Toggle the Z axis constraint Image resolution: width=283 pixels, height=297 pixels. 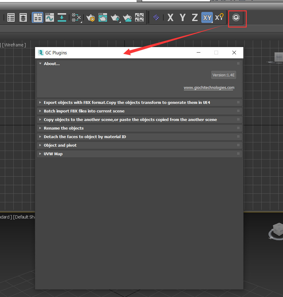[195, 17]
